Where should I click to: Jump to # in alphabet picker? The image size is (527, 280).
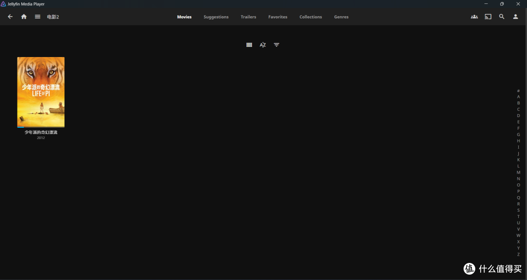518,90
